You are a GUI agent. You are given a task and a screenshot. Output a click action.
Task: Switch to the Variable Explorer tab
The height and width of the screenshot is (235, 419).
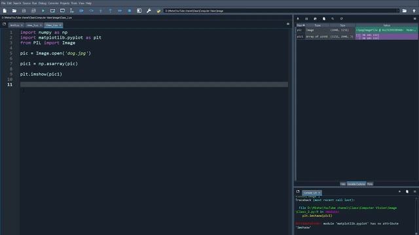pos(356,184)
